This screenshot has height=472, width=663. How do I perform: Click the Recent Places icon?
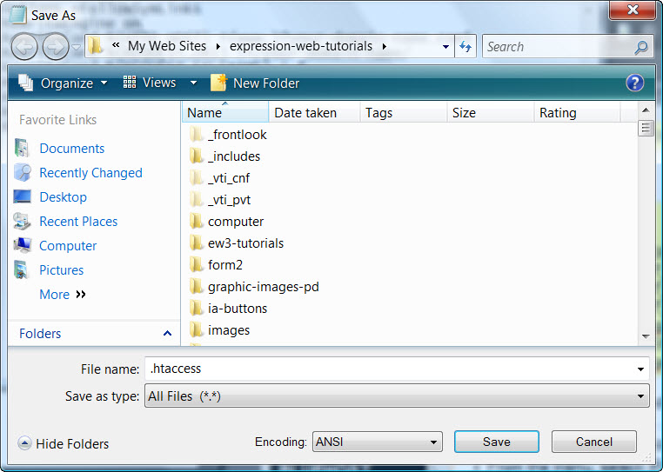click(22, 221)
